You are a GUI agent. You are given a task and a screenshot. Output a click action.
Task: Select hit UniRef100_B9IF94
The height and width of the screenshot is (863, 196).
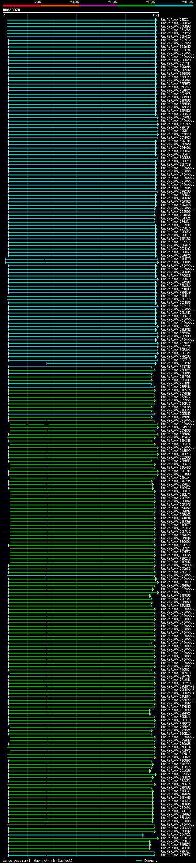[x=176, y=50]
